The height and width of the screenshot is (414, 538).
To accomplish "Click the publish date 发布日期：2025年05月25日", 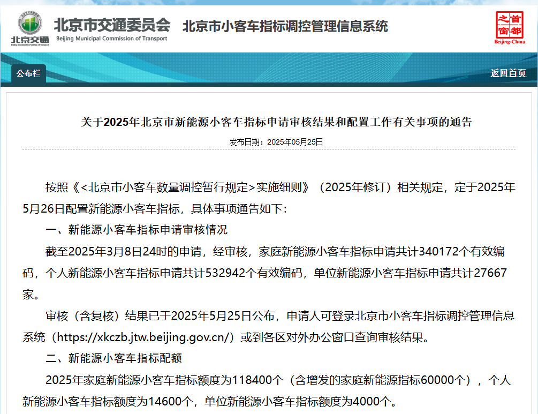I will pyautogui.click(x=276, y=142).
